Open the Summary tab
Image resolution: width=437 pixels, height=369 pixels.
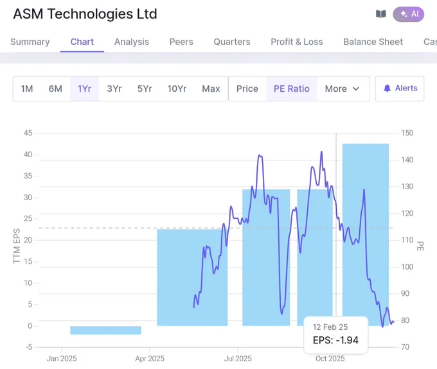[30, 42]
